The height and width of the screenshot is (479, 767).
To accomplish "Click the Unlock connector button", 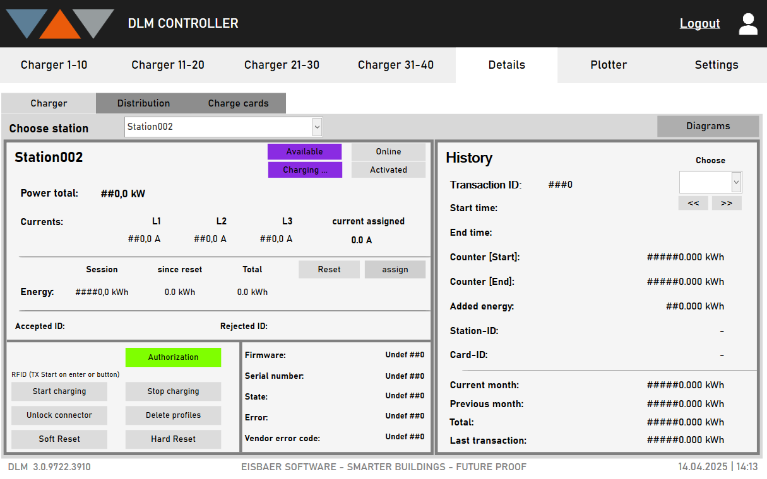I will point(59,415).
